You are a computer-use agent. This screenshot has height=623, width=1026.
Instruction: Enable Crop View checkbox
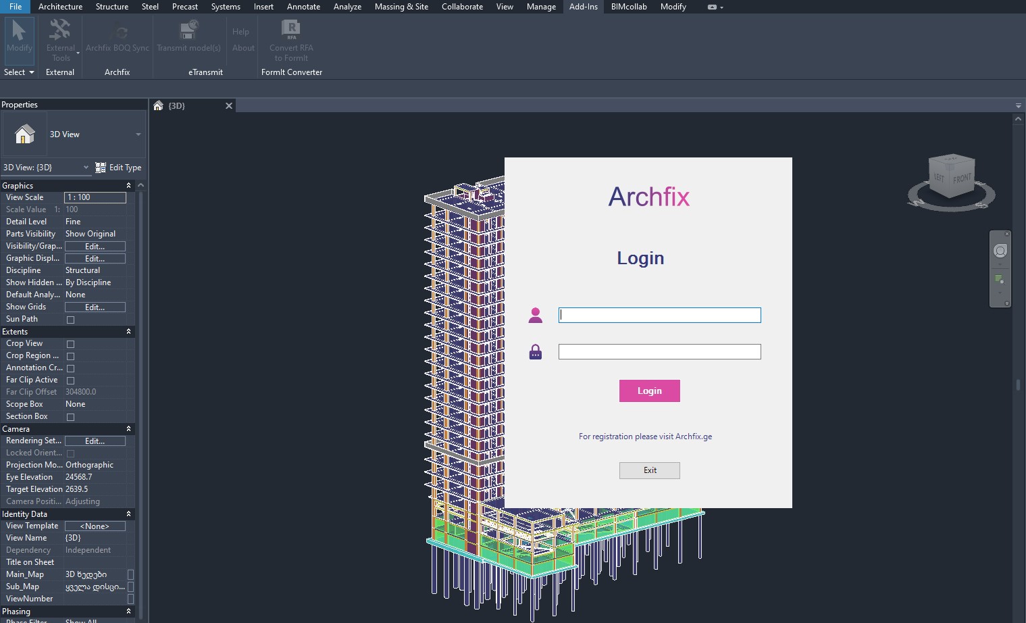tap(70, 344)
